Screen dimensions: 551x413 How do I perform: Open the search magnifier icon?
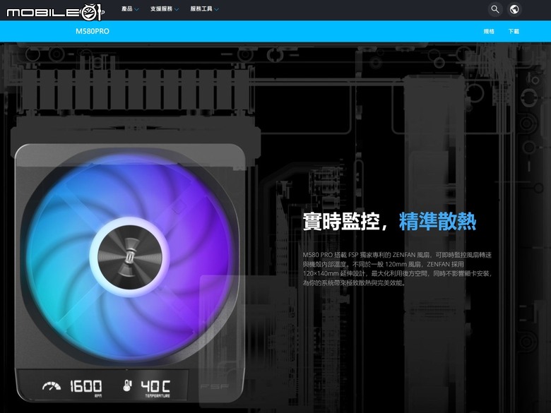click(x=494, y=9)
